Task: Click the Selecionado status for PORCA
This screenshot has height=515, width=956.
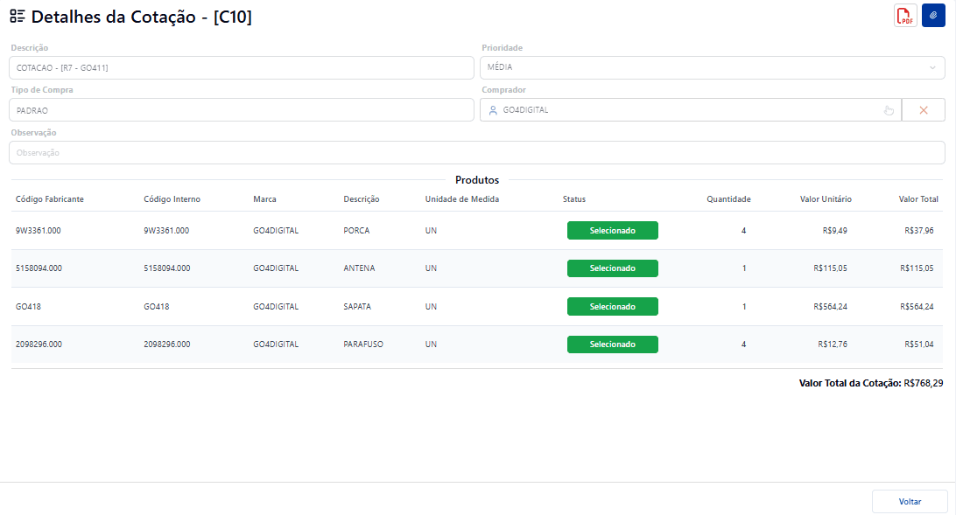Action: (x=612, y=231)
